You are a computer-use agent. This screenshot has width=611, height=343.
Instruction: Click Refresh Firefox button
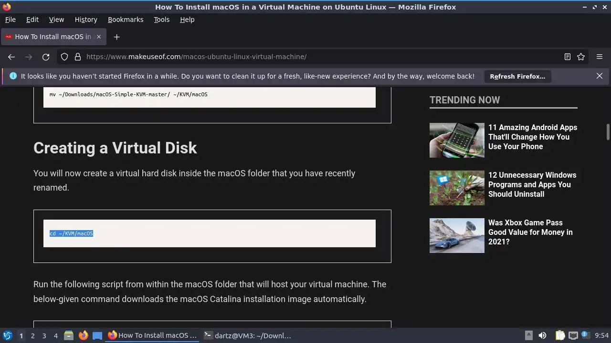(x=517, y=76)
